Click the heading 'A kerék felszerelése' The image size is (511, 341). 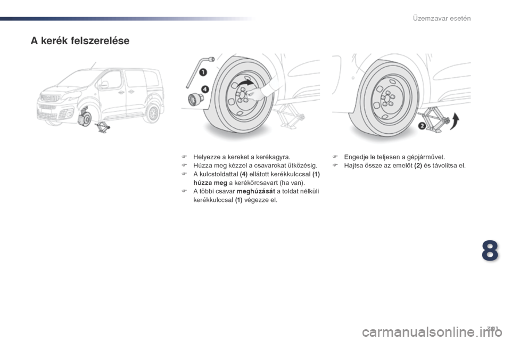point(80,41)
